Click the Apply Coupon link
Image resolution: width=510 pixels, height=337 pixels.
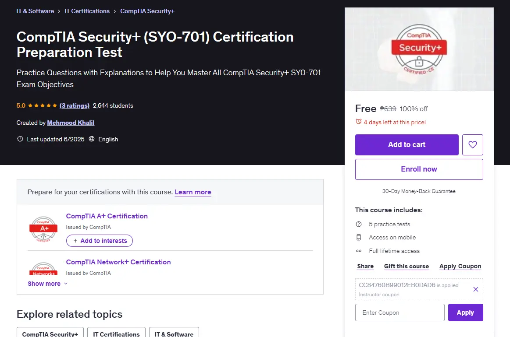point(460,266)
